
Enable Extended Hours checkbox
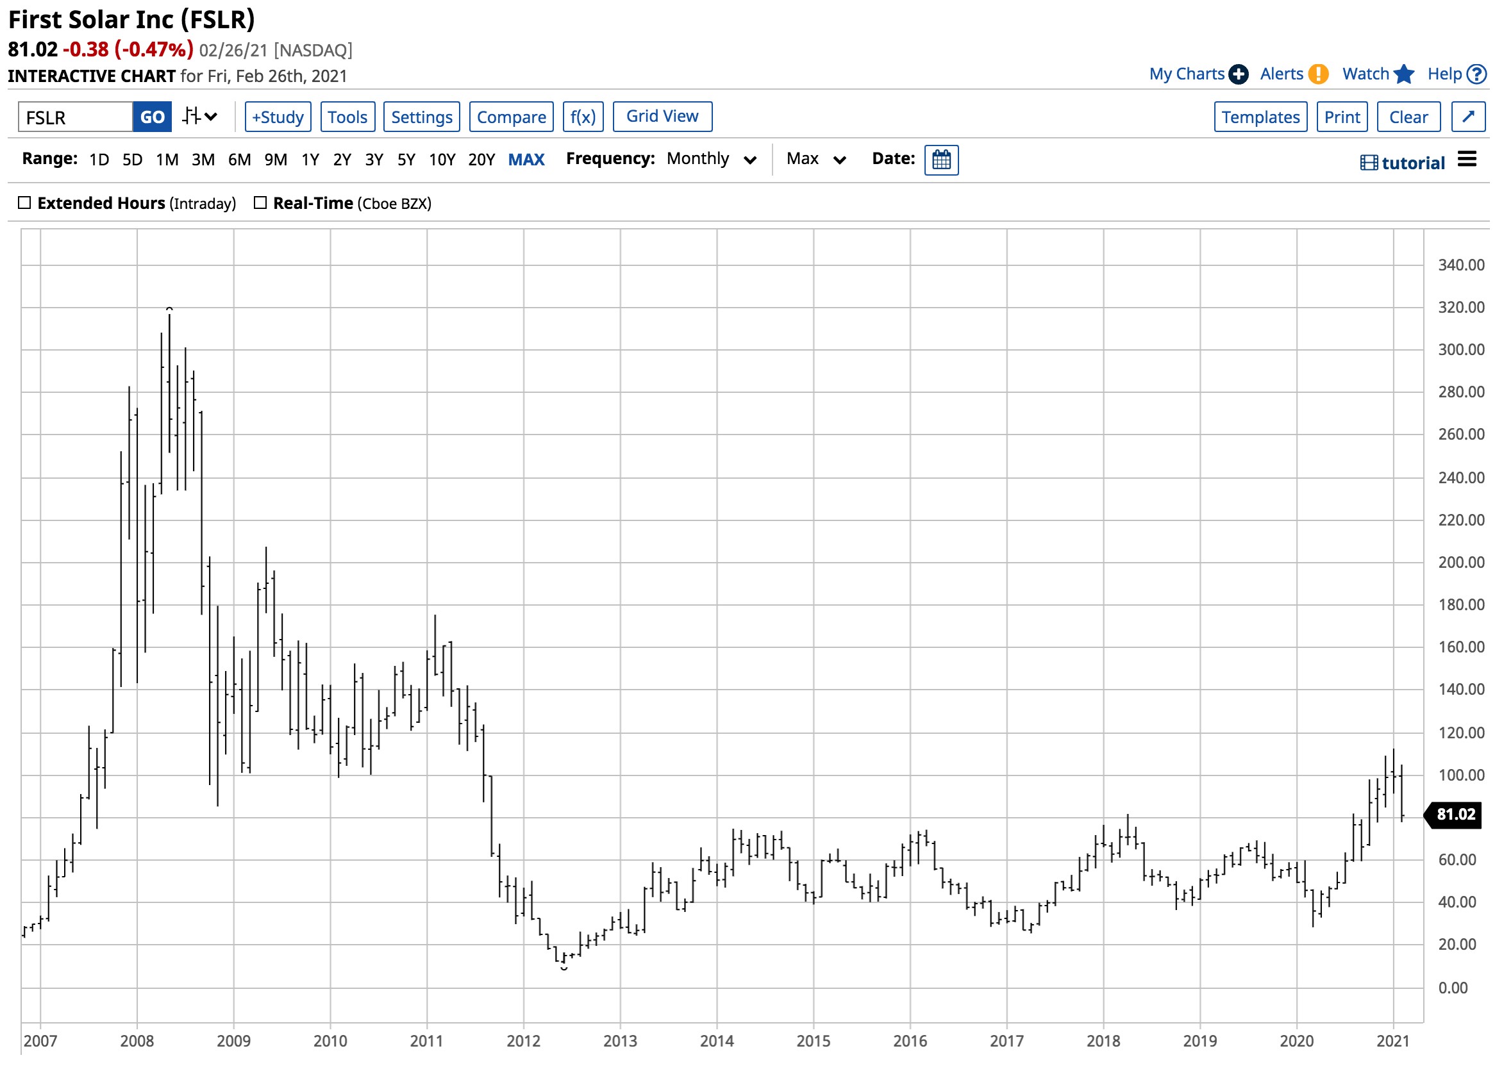(x=24, y=203)
